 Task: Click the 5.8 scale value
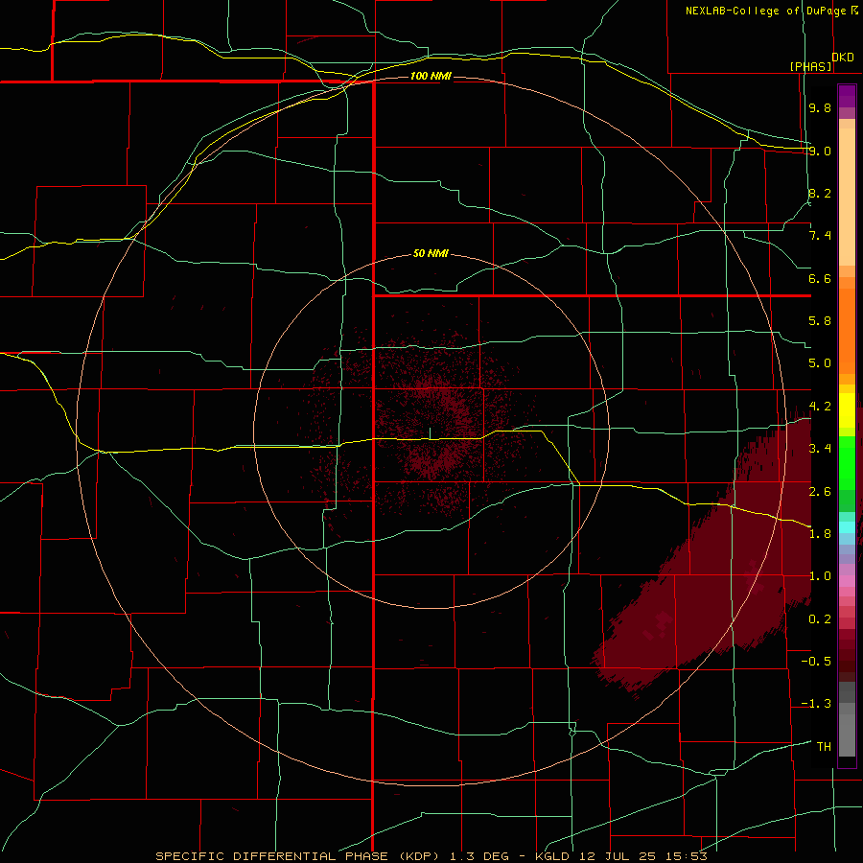[x=820, y=321]
